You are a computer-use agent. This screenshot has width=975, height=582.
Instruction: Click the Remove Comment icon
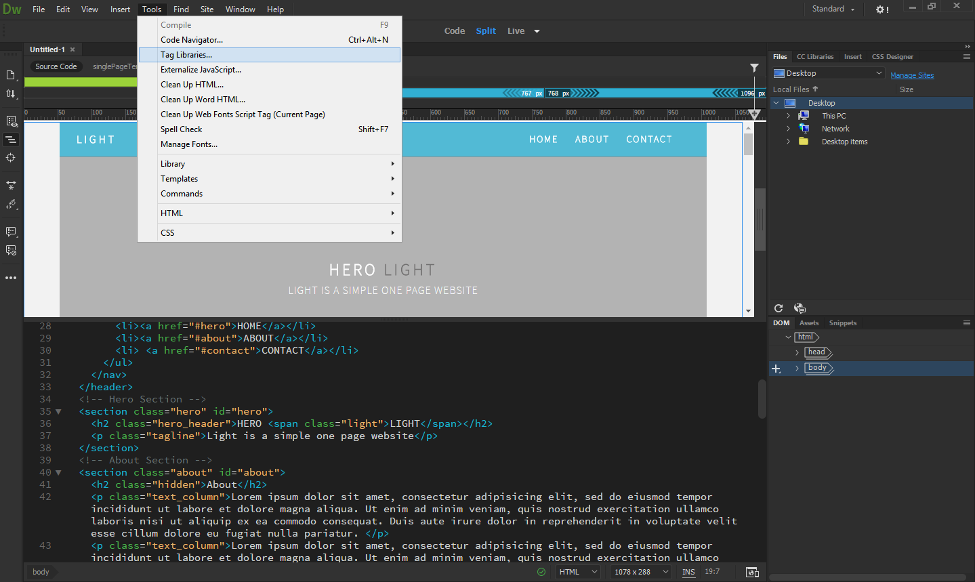click(11, 250)
